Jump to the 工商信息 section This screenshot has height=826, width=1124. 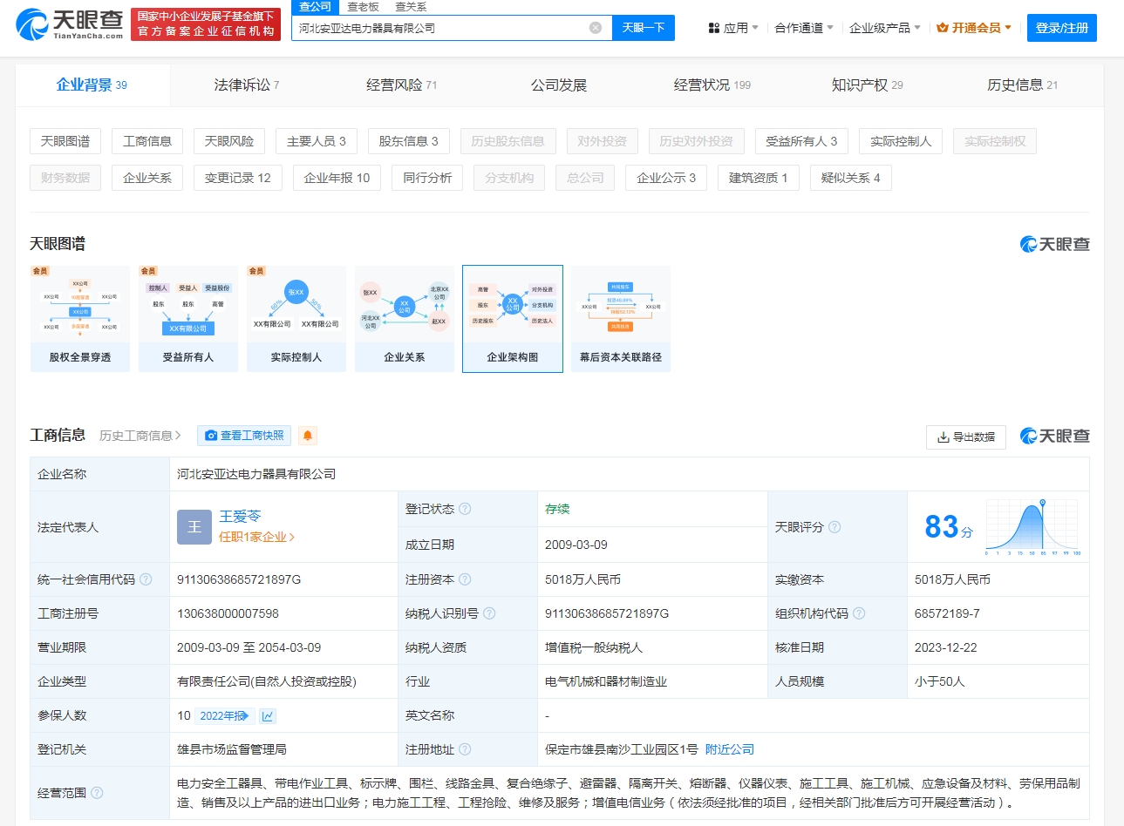coord(147,141)
